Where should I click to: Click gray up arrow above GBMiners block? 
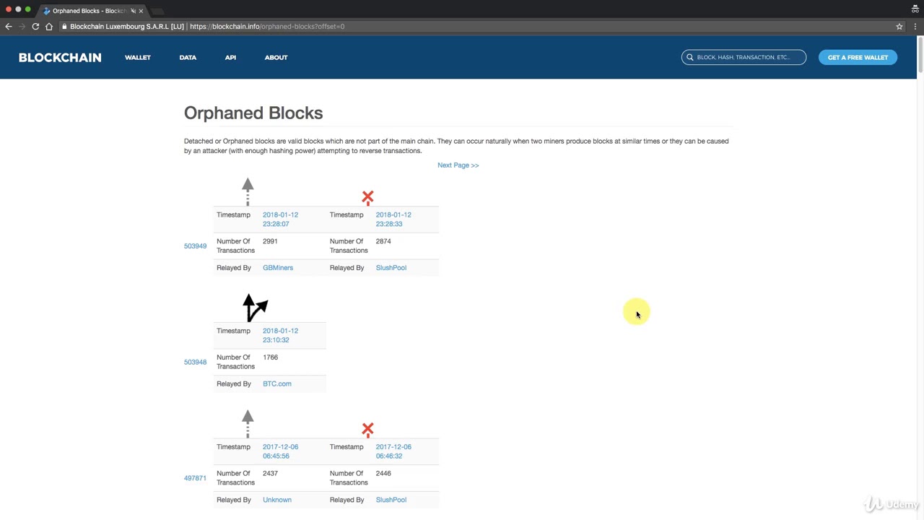coord(248,191)
